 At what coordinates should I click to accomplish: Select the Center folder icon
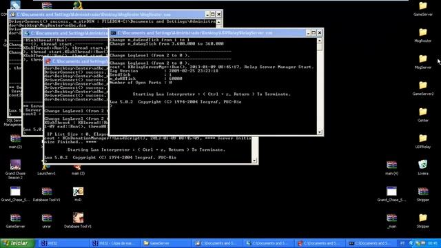click(x=422, y=112)
